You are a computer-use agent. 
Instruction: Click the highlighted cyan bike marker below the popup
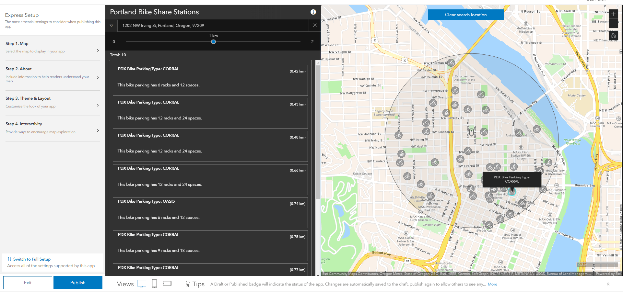(512, 192)
